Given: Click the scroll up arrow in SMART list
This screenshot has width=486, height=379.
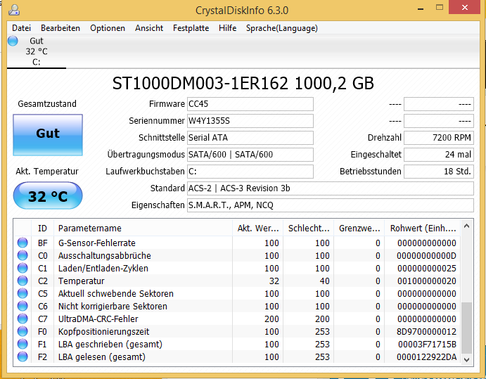Looking at the screenshot, I should tap(467, 226).
